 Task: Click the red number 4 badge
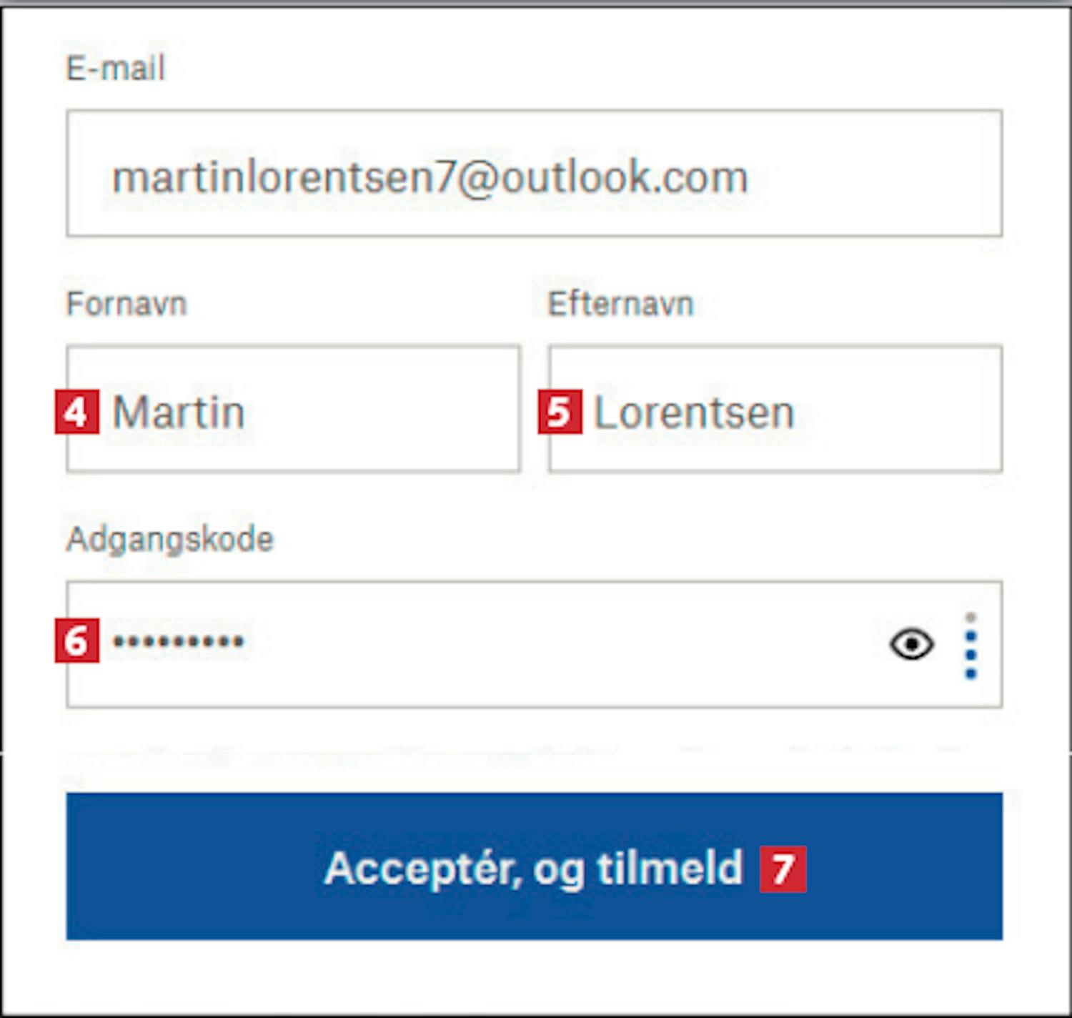coord(77,412)
